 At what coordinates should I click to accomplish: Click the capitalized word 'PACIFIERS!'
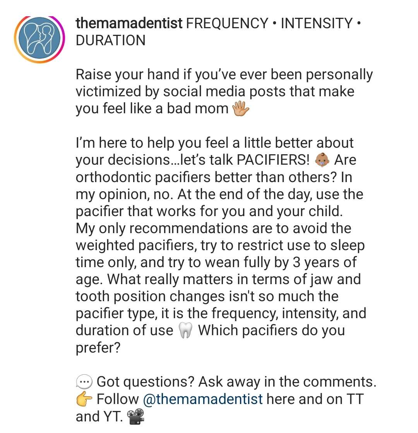(273, 160)
